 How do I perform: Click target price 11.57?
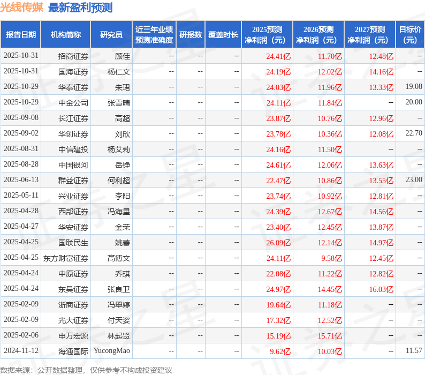click(x=414, y=350)
